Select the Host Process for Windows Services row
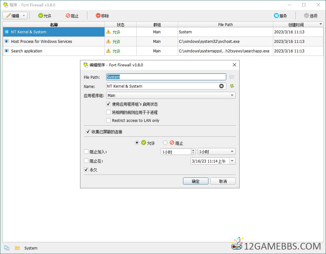 (163, 41)
